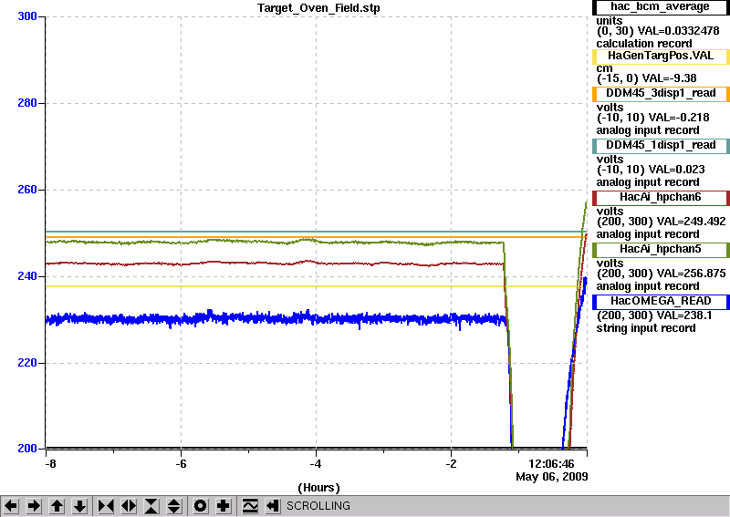Screen dimensions: 730x517
Task: Click the 12:06:46 timestamp on the time axis
Action: coord(551,464)
